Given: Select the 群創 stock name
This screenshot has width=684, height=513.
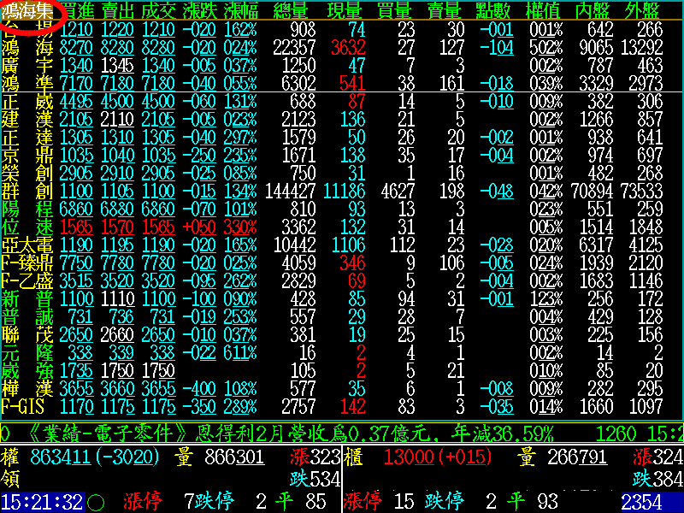Looking at the screenshot, I should (x=27, y=191).
